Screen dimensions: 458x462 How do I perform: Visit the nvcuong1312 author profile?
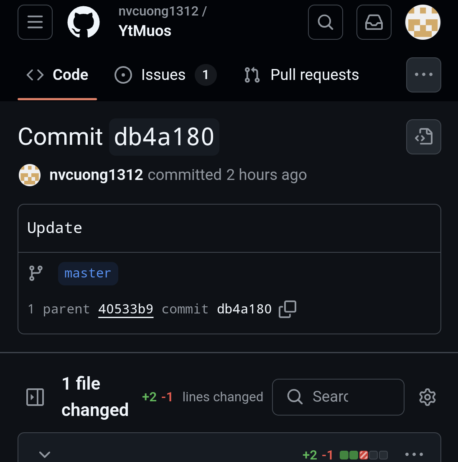(x=96, y=175)
